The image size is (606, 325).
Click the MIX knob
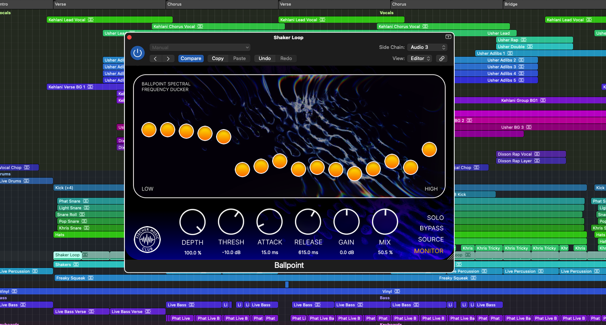(385, 222)
